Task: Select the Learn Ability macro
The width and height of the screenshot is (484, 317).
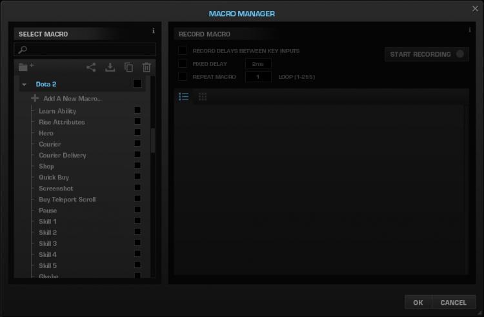Action: point(57,111)
